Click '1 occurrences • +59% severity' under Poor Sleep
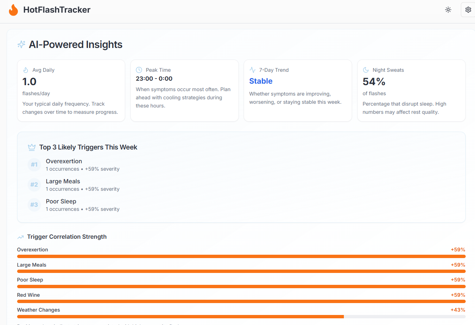 coord(83,209)
